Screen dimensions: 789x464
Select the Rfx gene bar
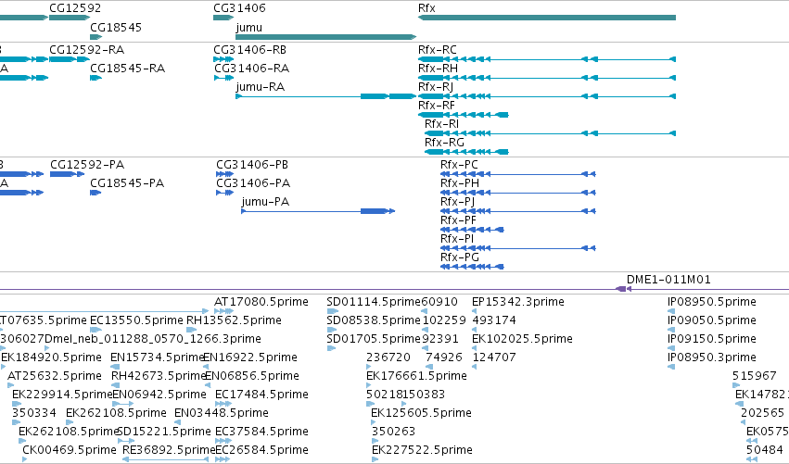pos(546,18)
